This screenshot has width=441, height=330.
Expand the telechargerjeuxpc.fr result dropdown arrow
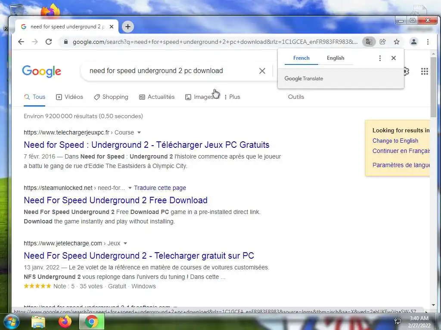(x=139, y=132)
